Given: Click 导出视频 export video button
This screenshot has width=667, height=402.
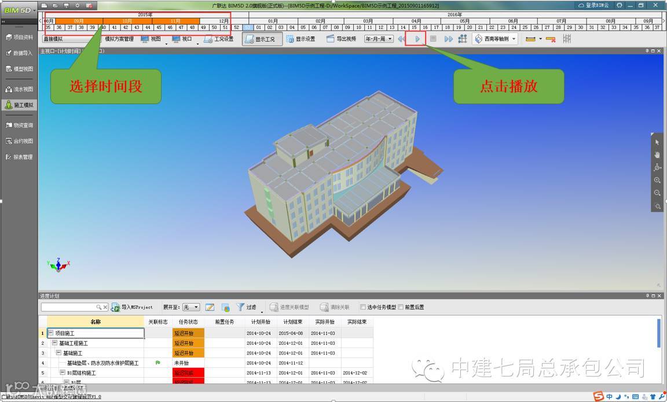Looking at the screenshot, I should point(342,39).
